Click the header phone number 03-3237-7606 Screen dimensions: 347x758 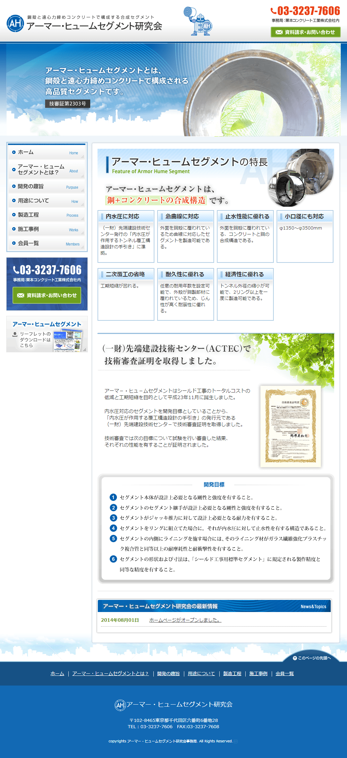click(305, 11)
